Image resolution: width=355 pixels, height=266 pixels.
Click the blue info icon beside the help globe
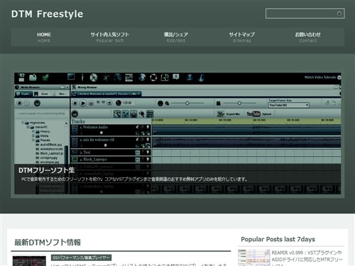(x=201, y=77)
